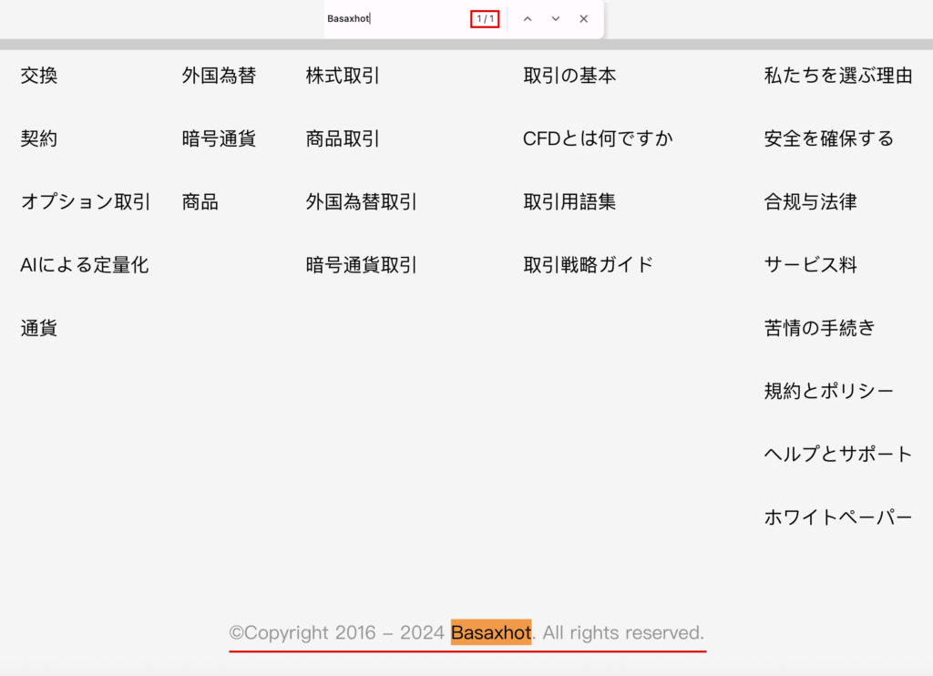
Task: Open the 商品 link
Action: point(200,201)
